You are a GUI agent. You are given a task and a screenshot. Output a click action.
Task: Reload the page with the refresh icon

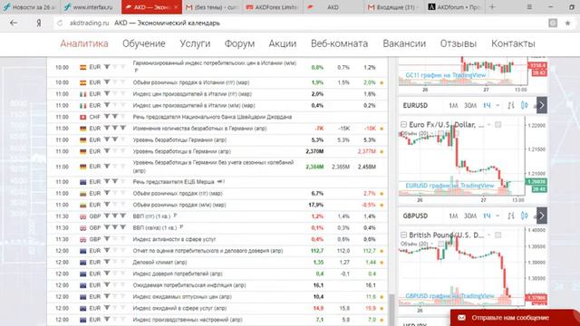point(60,23)
